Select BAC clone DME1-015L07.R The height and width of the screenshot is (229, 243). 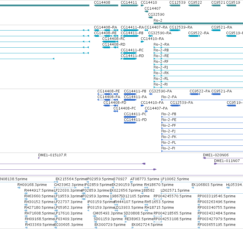coord(52,155)
